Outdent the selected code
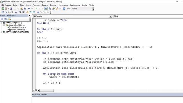183x103 pixels. tap(23, 12)
